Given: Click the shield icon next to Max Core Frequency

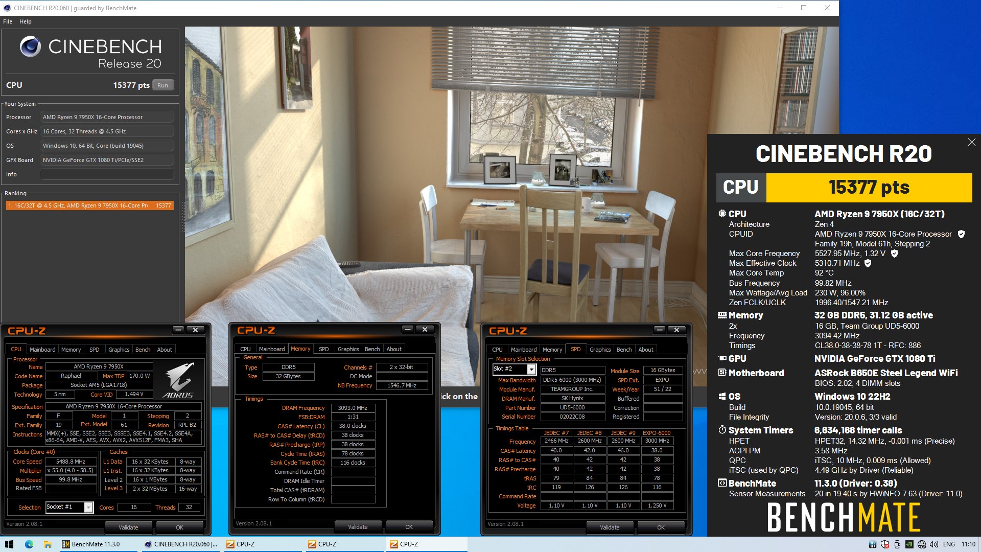Looking at the screenshot, I should (894, 254).
